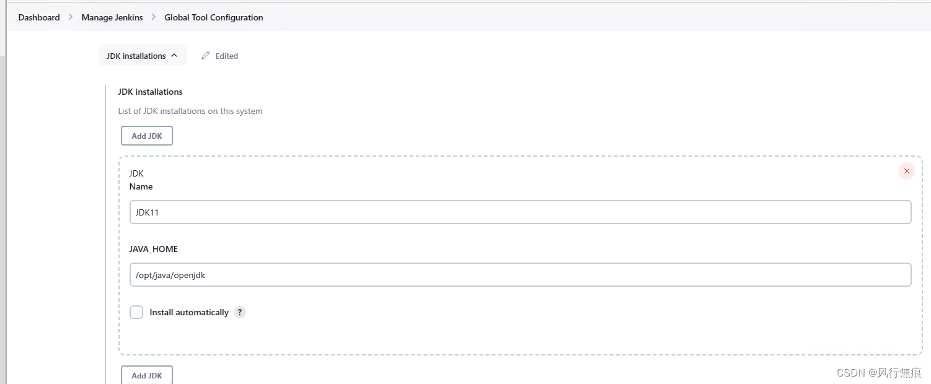931x384 pixels.
Task: Select the JDK Name label
Action: pyautogui.click(x=141, y=186)
